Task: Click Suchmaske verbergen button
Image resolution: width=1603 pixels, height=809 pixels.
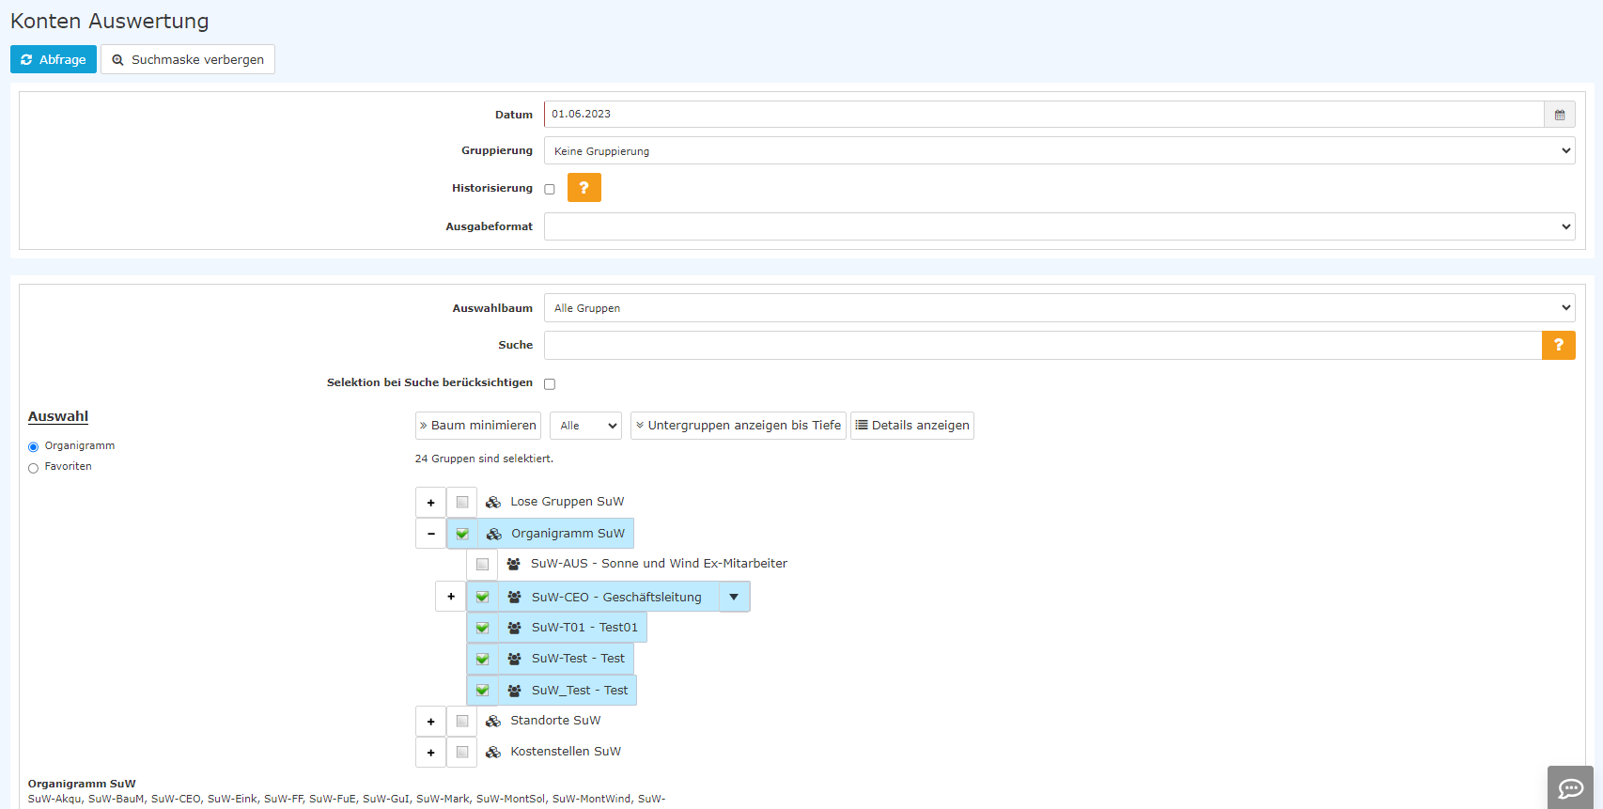Action: [x=188, y=59]
